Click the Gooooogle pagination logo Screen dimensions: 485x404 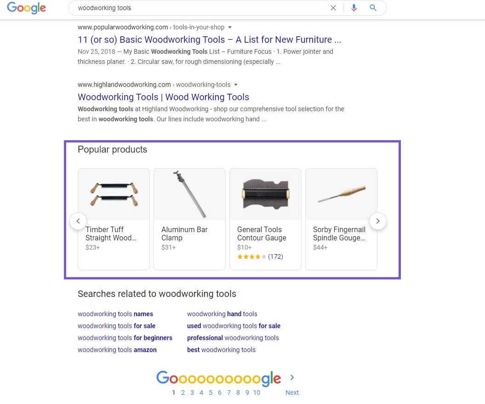point(218,378)
